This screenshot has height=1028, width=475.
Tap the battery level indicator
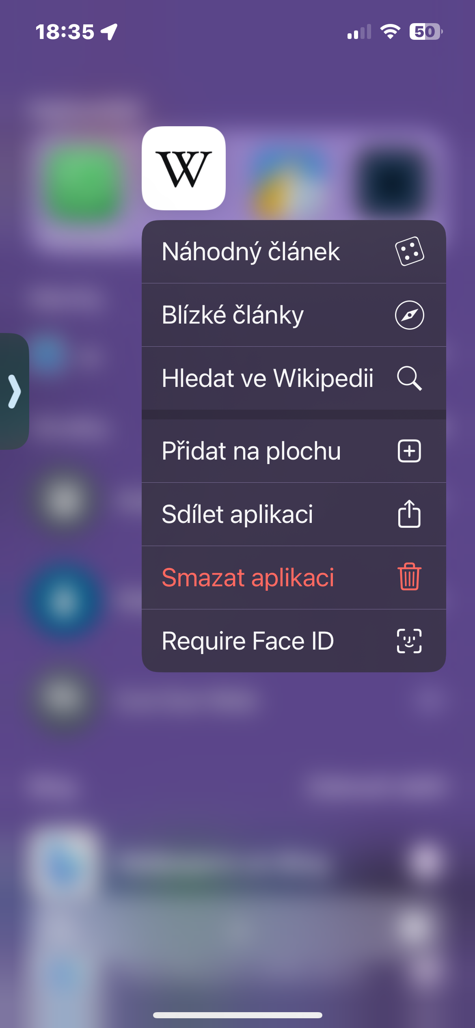[425, 32]
